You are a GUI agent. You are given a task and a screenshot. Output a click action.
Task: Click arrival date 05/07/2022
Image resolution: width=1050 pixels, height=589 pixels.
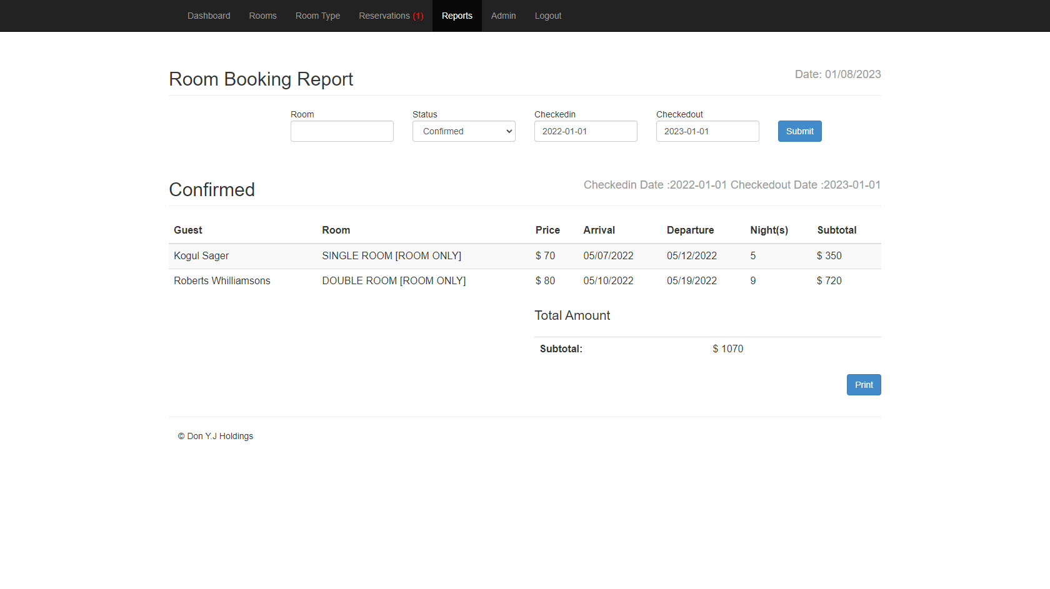608,255
